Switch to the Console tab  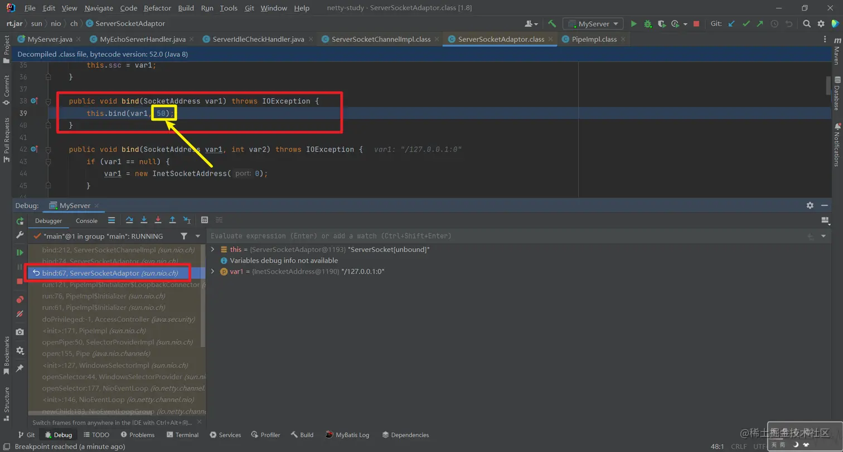(x=86, y=221)
